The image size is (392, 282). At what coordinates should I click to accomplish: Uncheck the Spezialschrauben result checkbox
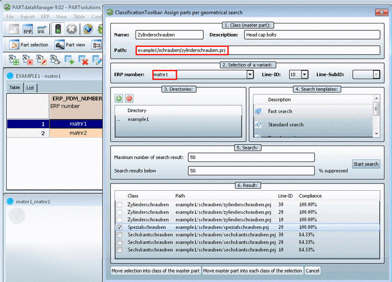coord(120,227)
